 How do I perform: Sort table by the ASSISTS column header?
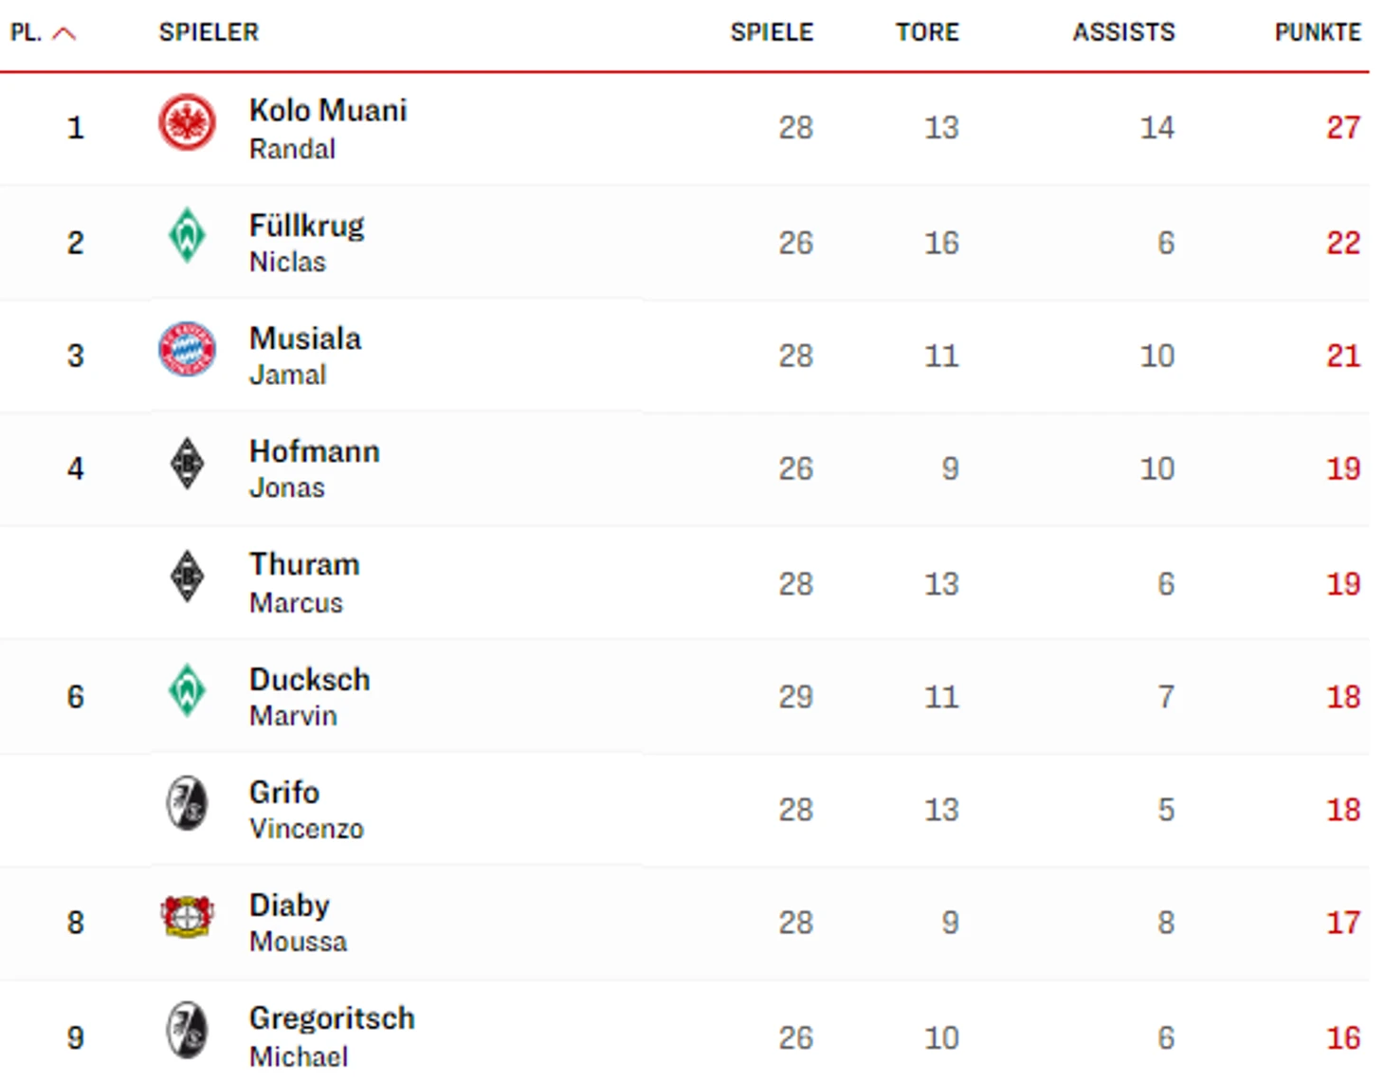click(x=1123, y=32)
